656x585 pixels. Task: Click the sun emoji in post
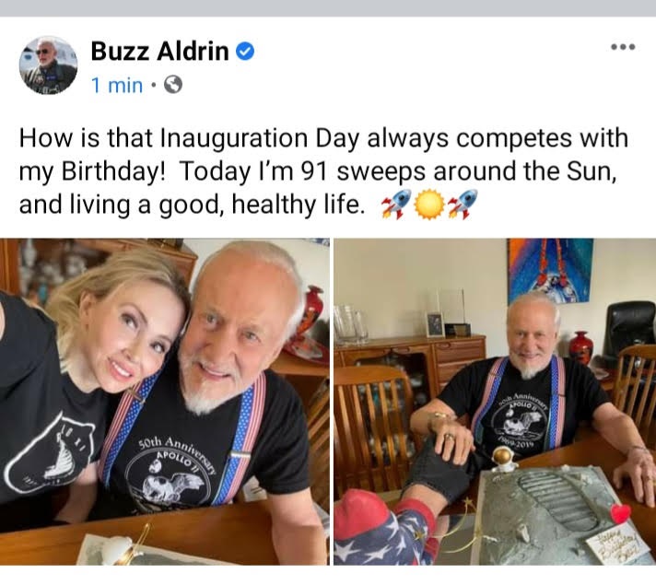[x=429, y=205]
